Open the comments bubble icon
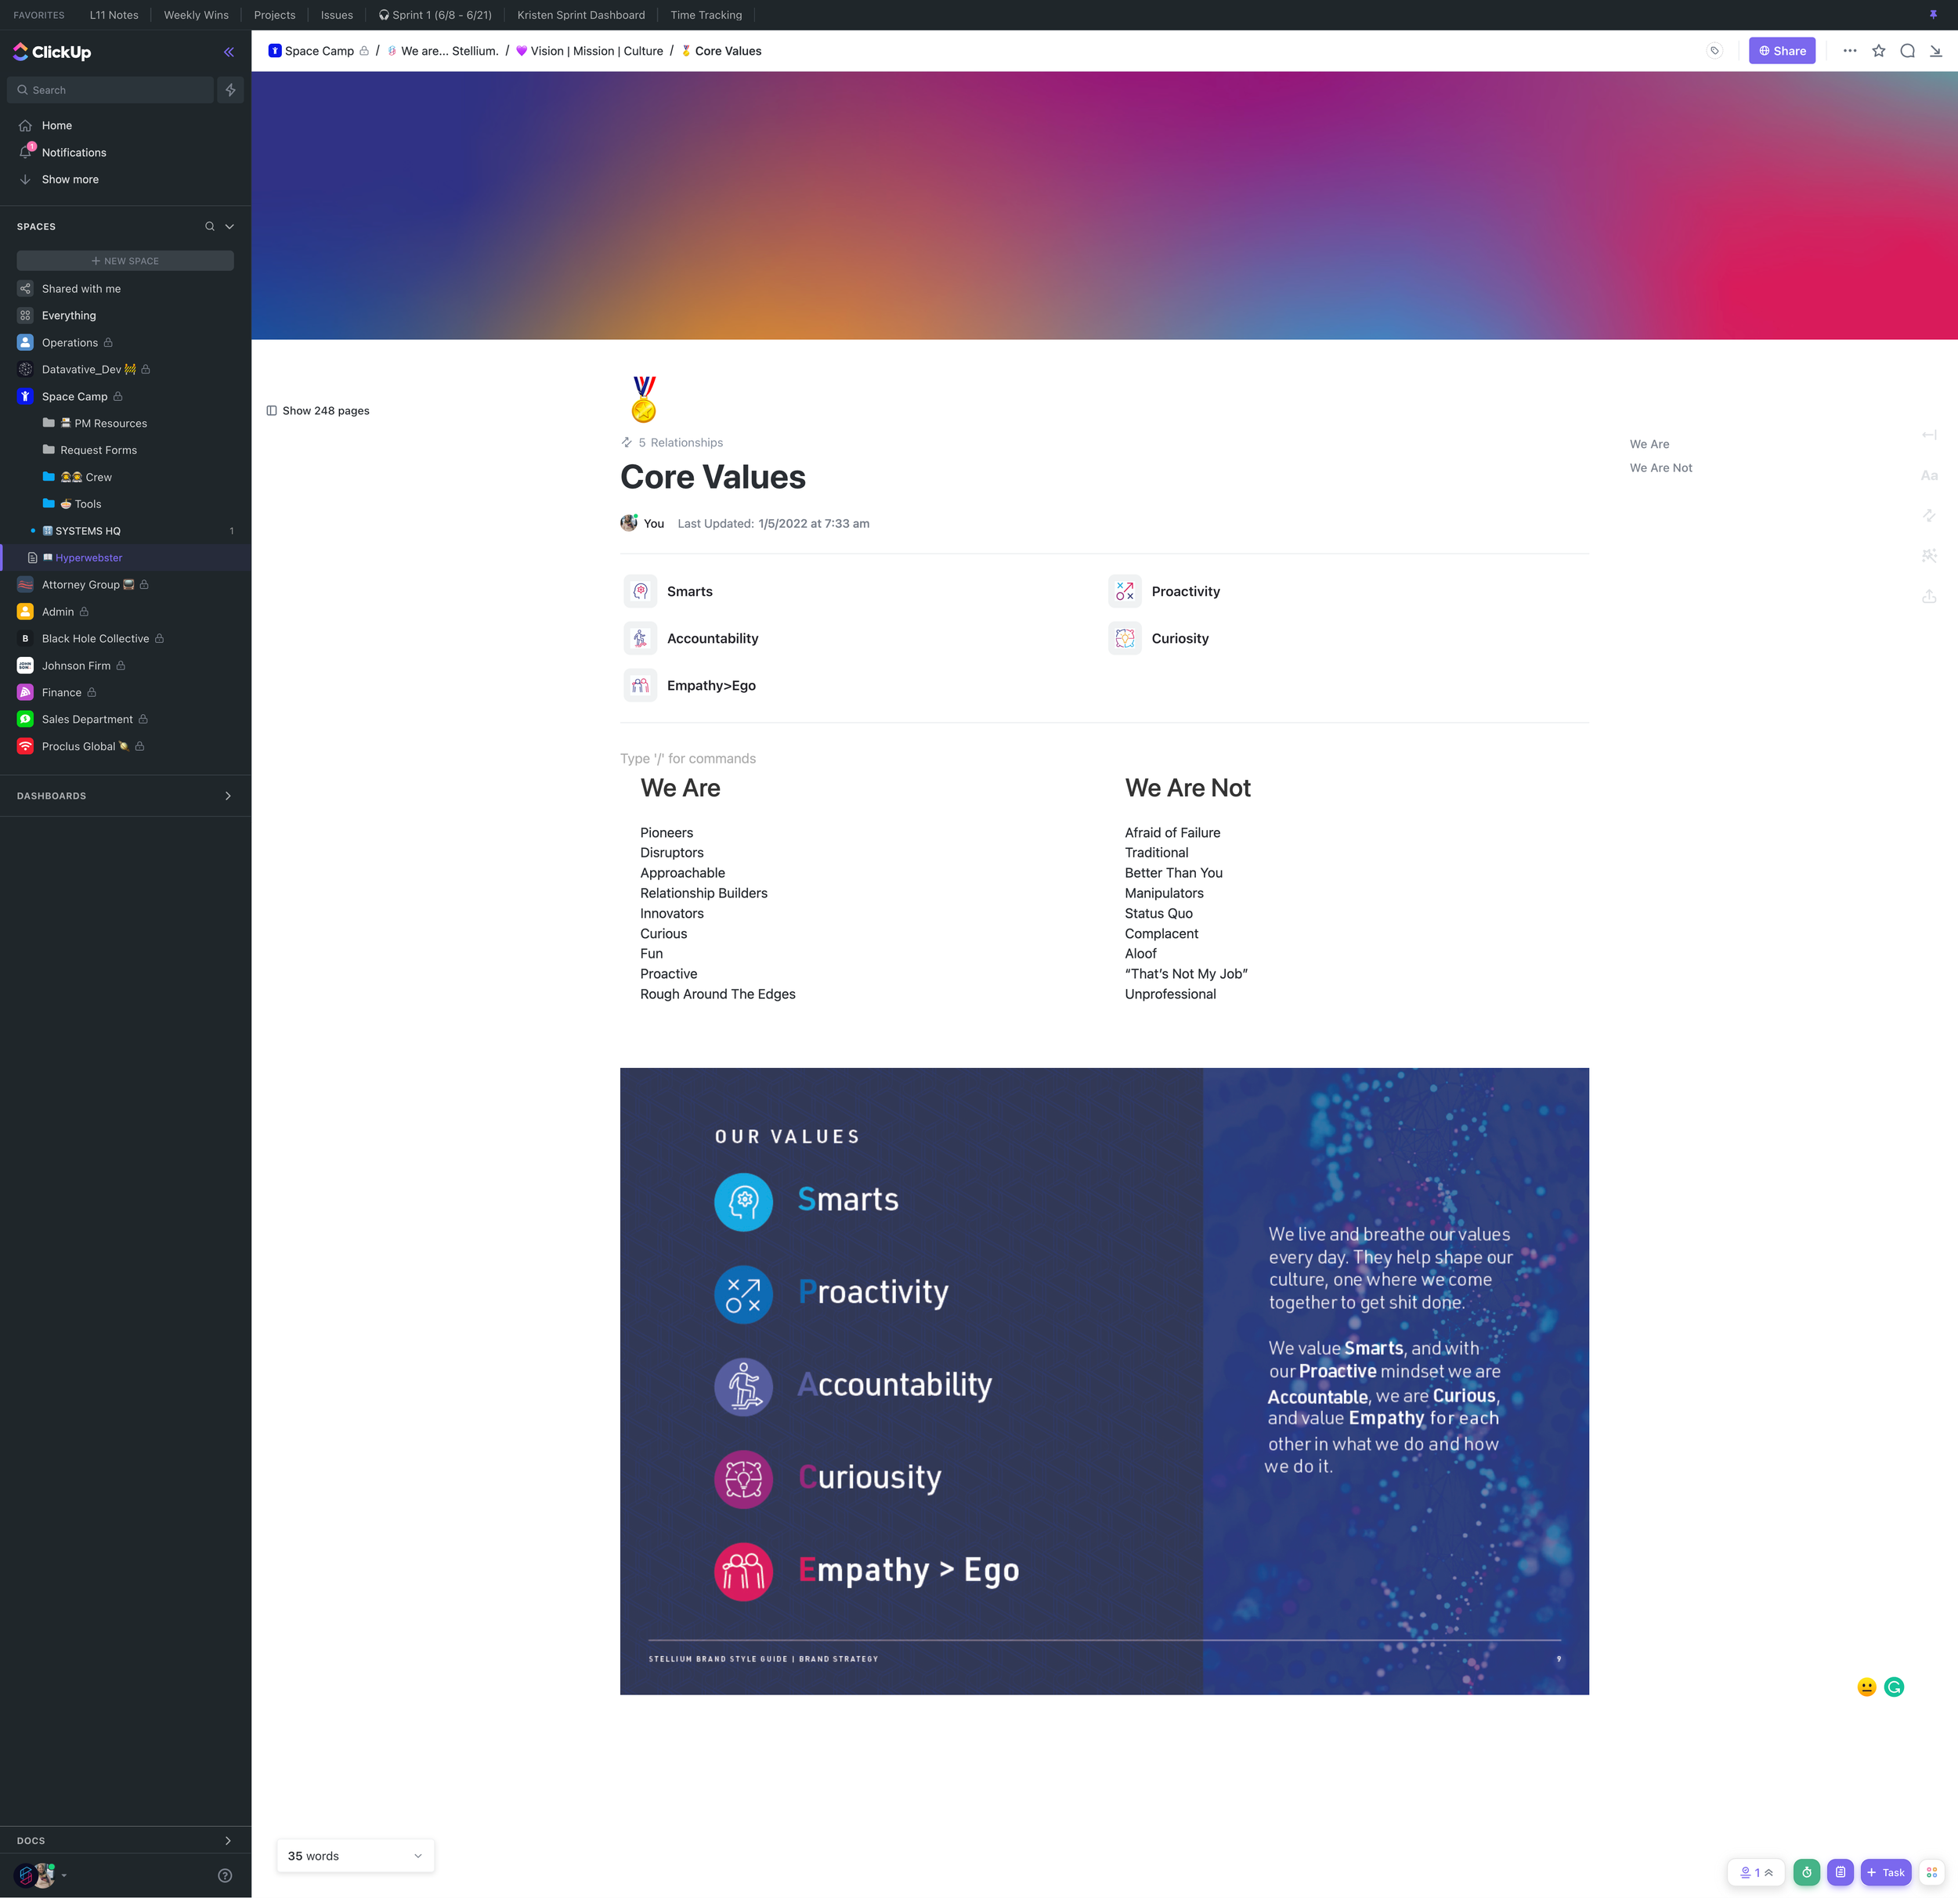This screenshot has width=1958, height=1898. [1907, 51]
